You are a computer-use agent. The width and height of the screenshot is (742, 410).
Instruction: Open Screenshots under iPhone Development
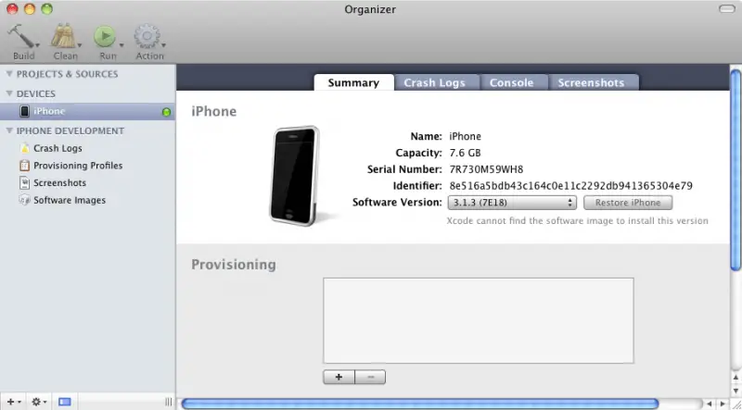59,183
